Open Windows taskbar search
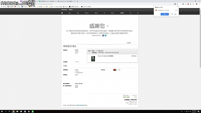Screen dimensions: 201x113 6,111
